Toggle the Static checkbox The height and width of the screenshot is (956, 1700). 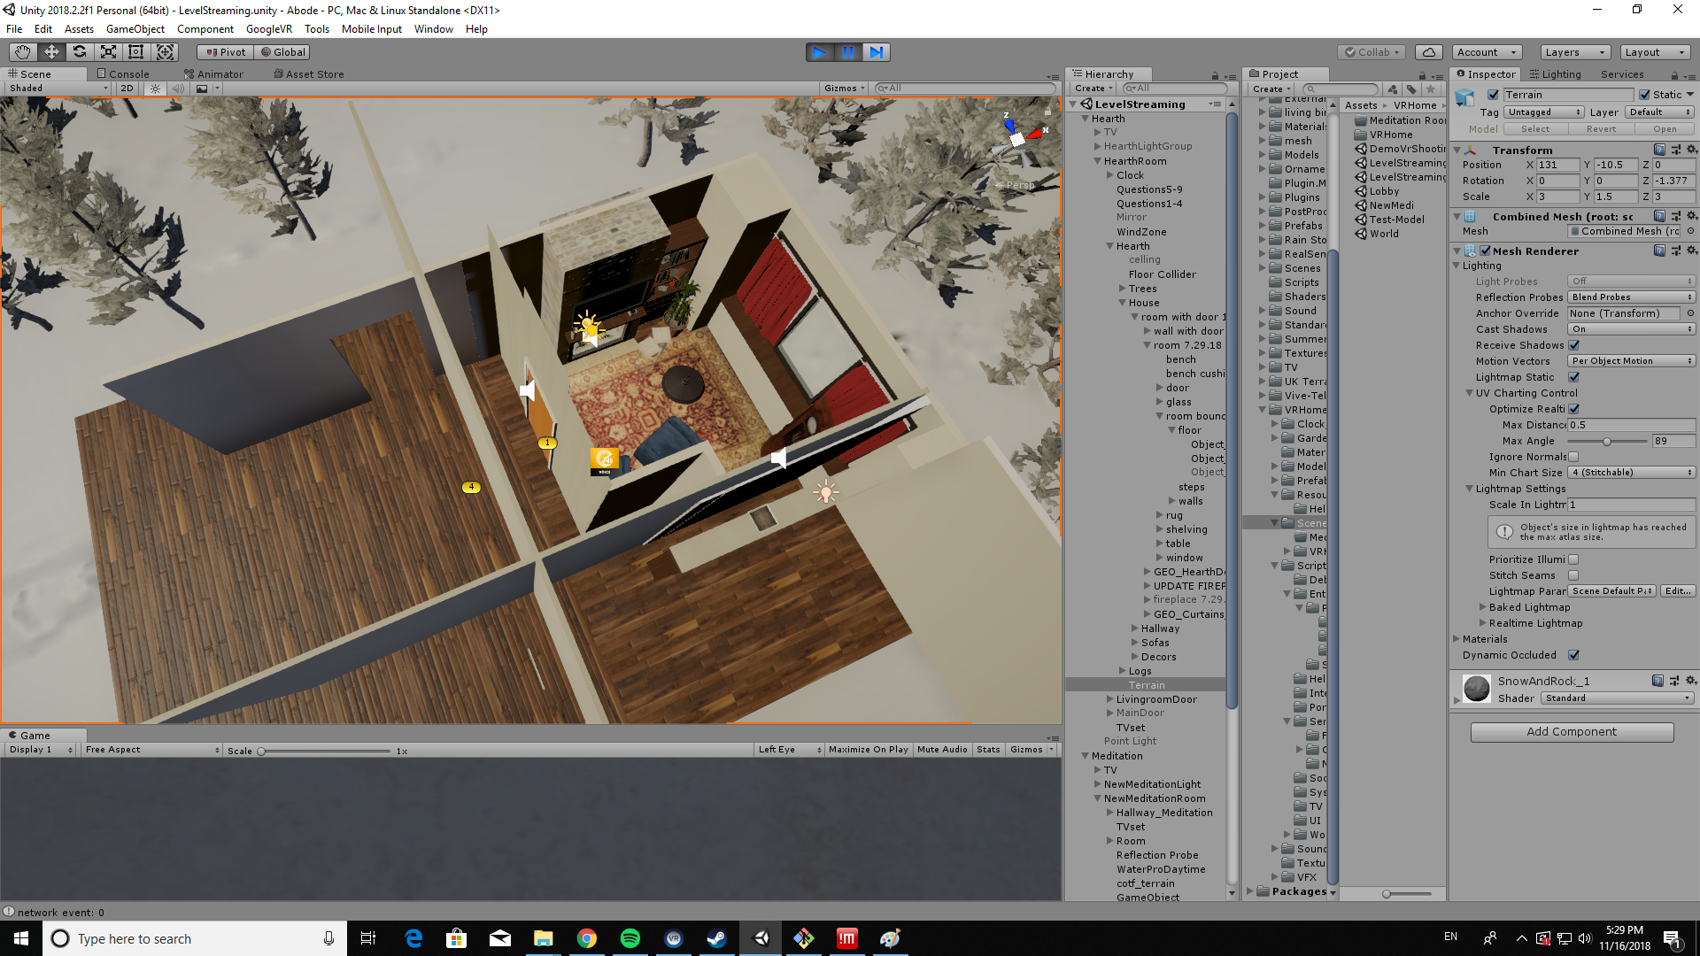1644,95
